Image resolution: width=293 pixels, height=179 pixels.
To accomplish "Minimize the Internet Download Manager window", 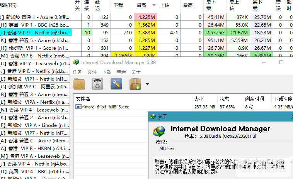I will pos(264,62).
